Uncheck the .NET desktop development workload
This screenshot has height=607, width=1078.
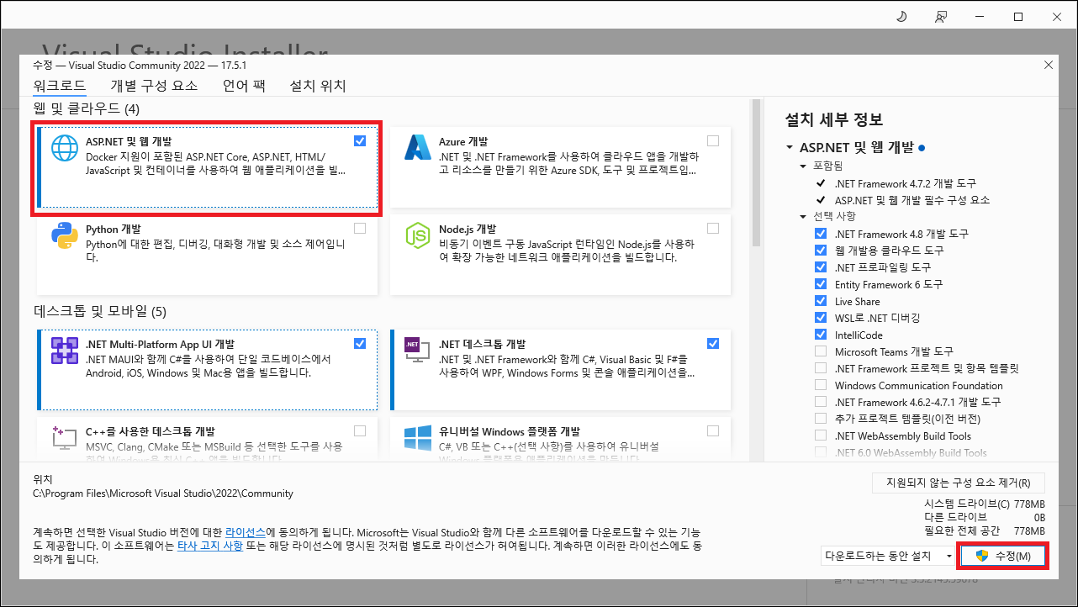click(713, 343)
